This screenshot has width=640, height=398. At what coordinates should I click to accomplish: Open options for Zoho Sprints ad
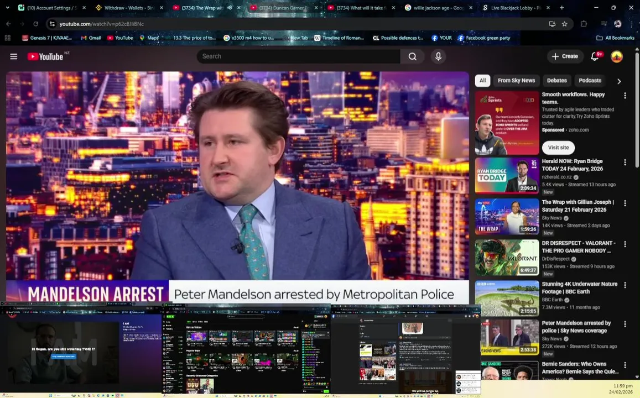[625, 96]
